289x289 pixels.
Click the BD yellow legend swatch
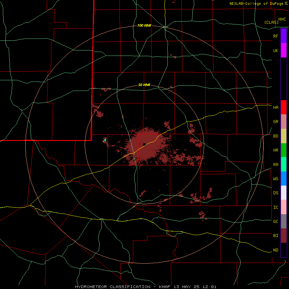(284, 136)
